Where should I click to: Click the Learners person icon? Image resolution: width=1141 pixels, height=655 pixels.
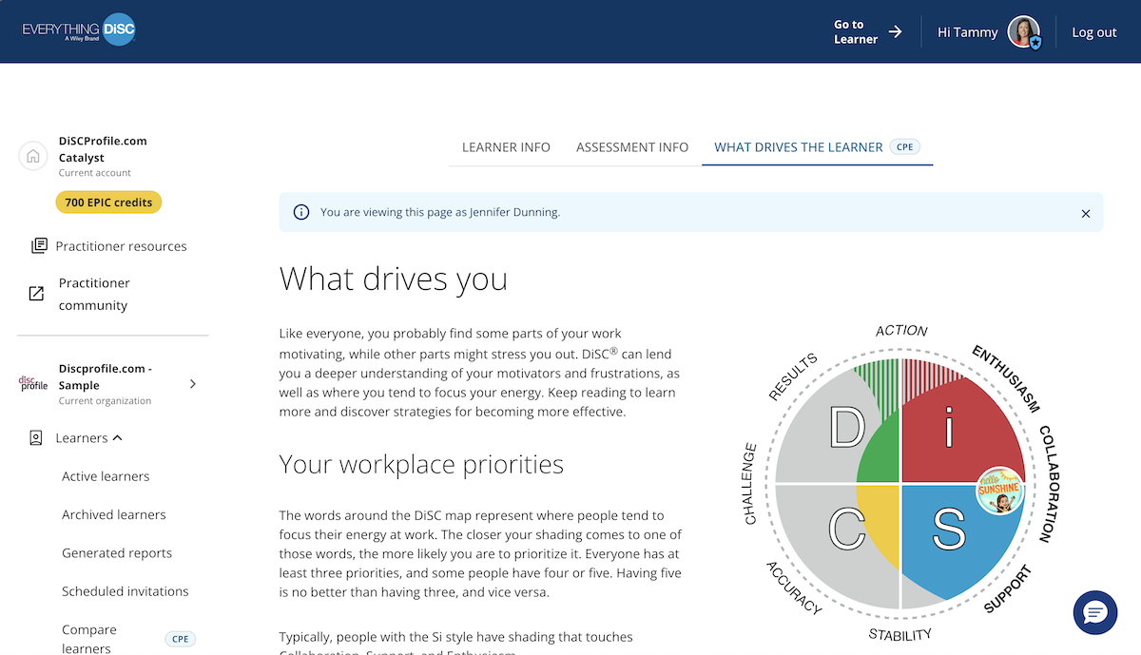36,438
